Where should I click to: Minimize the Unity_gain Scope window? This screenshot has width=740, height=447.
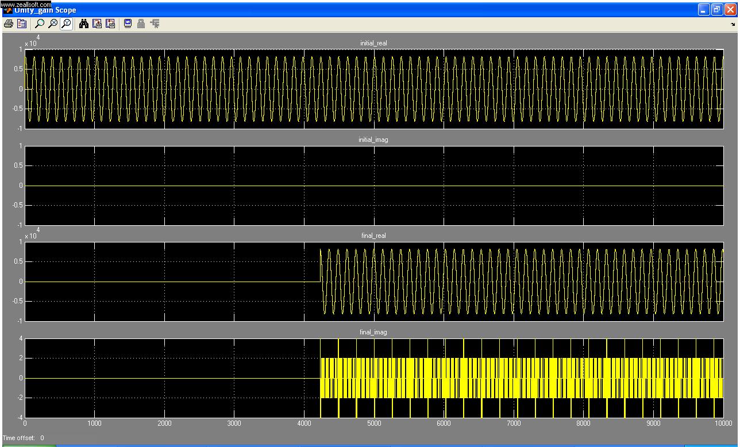(x=704, y=10)
